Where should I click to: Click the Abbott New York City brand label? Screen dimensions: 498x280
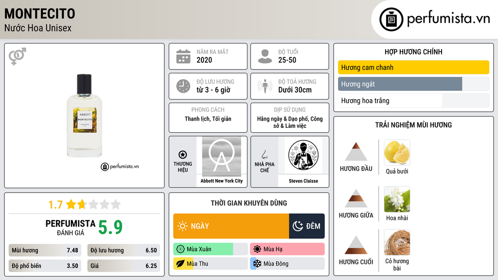[x=221, y=181]
